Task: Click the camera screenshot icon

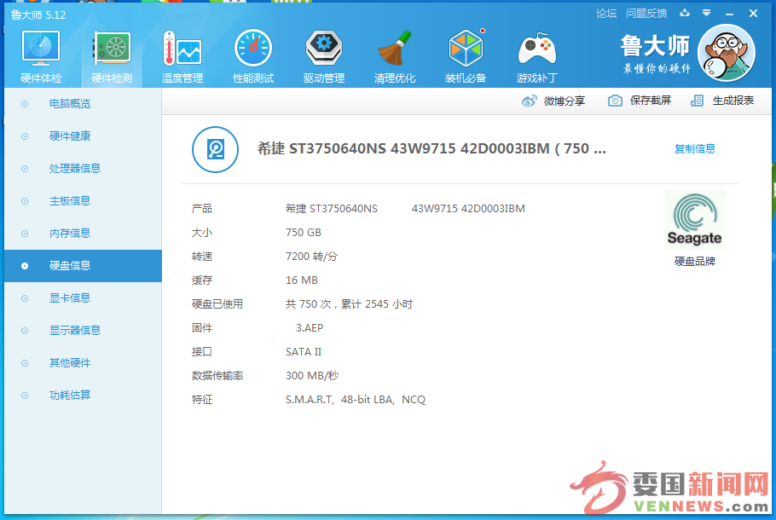Action: point(615,101)
